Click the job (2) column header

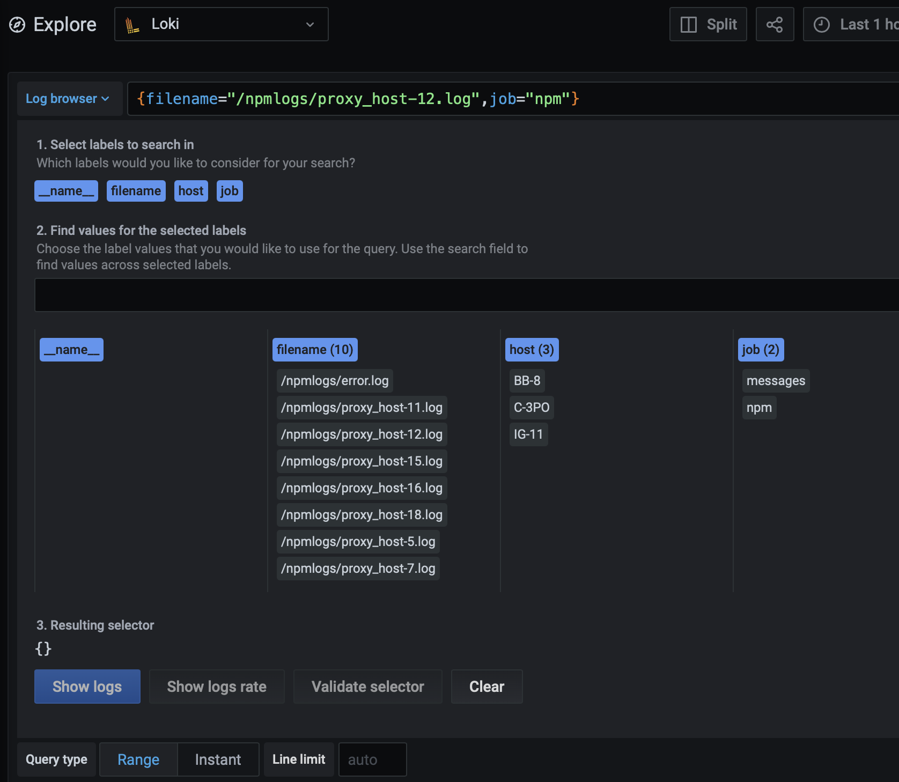click(x=761, y=350)
